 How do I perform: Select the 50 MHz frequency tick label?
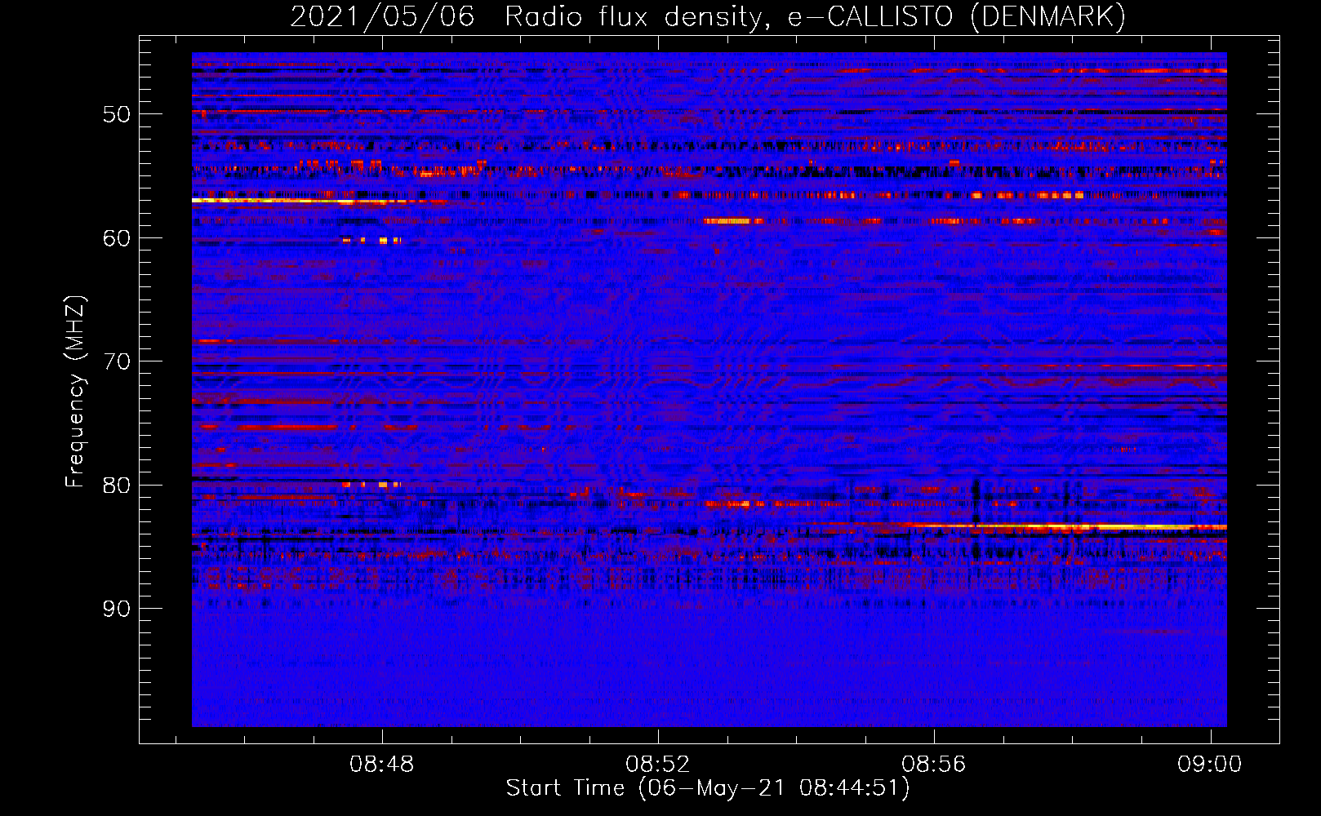(117, 114)
